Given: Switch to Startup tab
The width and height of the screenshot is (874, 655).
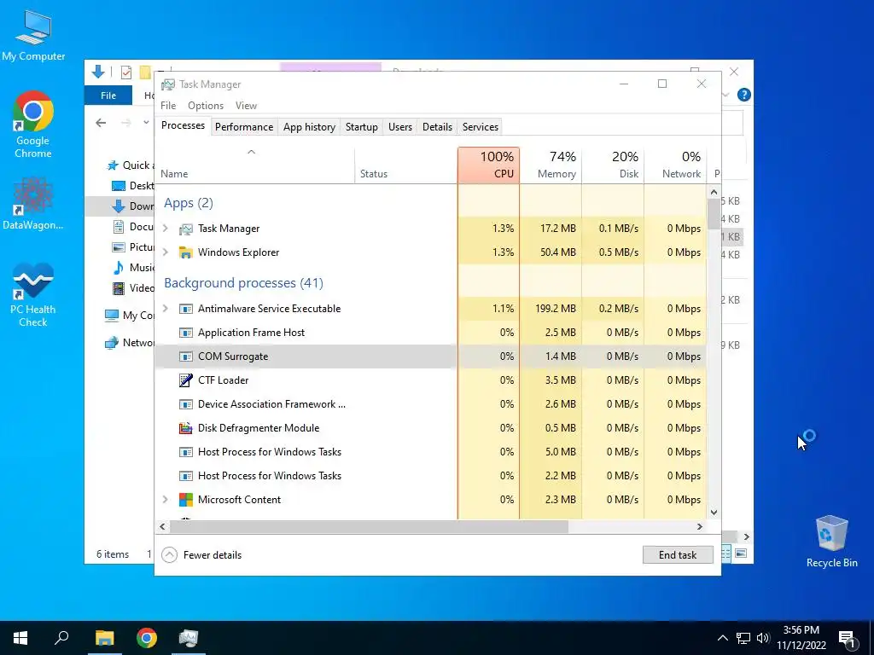Looking at the screenshot, I should point(362,127).
